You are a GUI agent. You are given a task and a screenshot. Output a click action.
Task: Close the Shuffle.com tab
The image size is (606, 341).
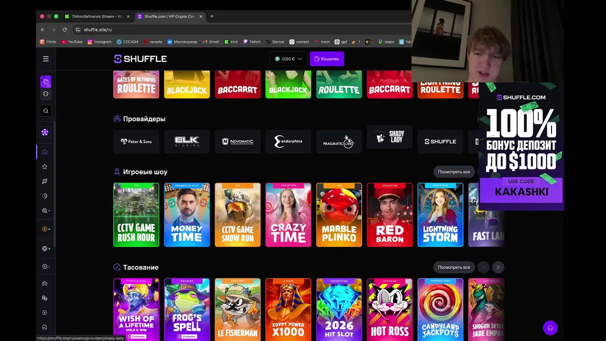click(201, 16)
